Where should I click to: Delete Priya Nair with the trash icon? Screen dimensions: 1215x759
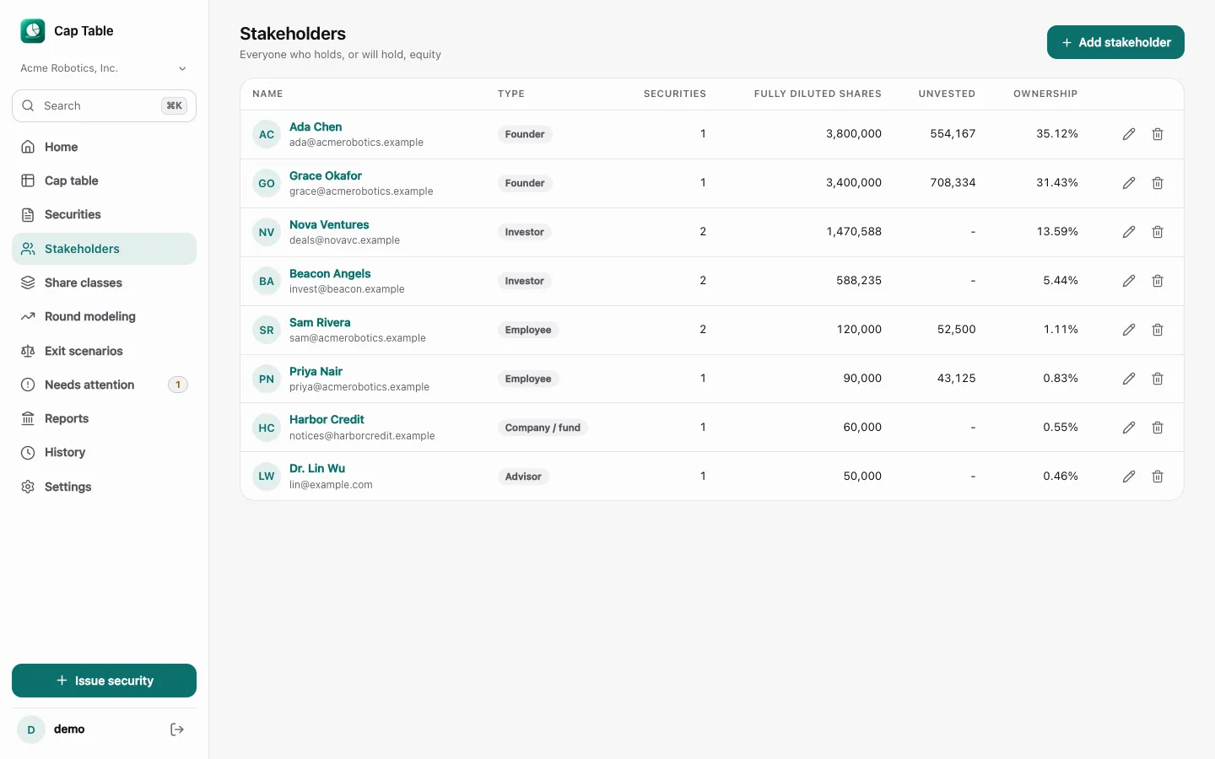pyautogui.click(x=1158, y=379)
